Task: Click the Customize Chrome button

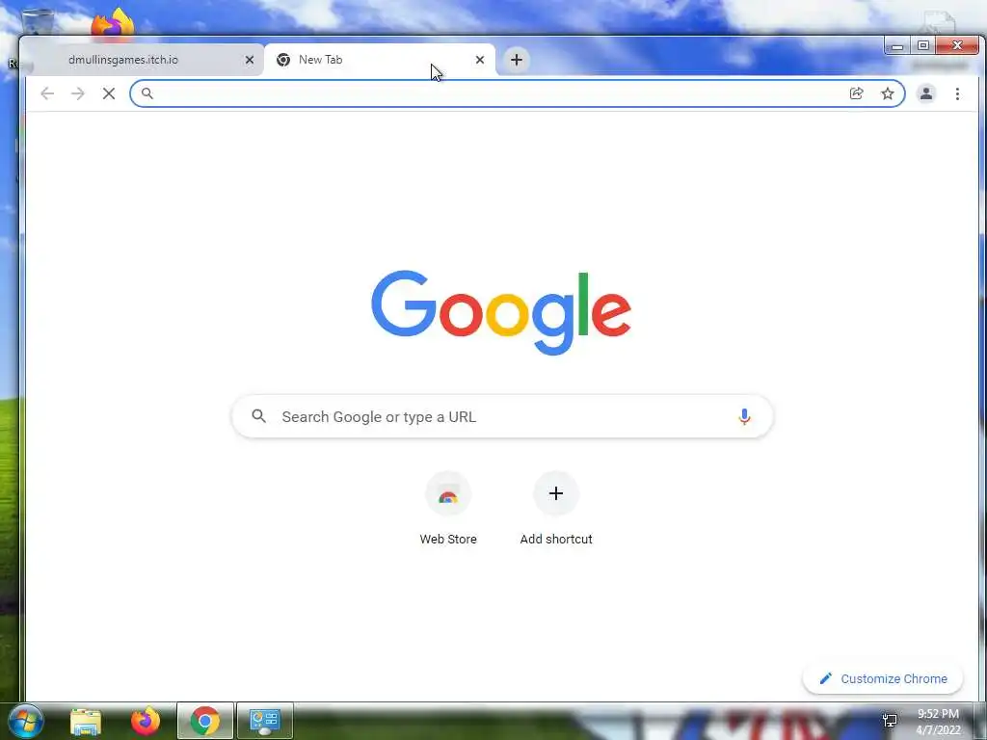Action: pos(883,678)
